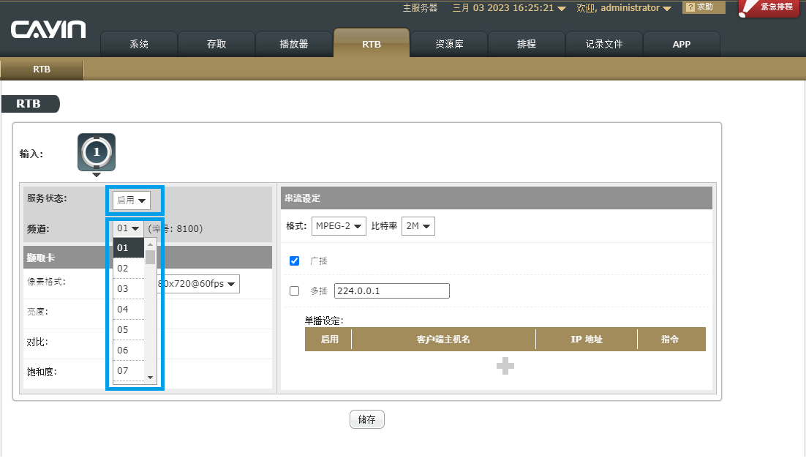The height and width of the screenshot is (461, 806).
Task: Toggle the 频道 channel dropdown
Action: tap(128, 228)
